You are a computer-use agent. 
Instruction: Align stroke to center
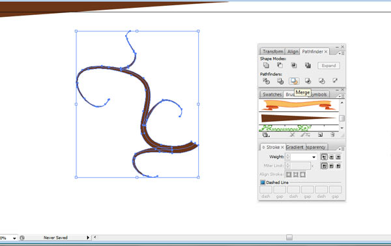click(x=289, y=174)
